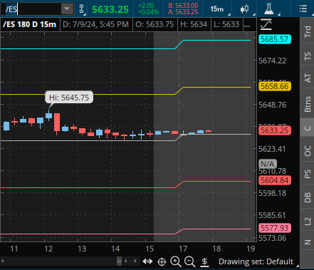Screen dimensions: 314x270
Task: Click the 5658.66 yellow price label
Action: (275, 86)
